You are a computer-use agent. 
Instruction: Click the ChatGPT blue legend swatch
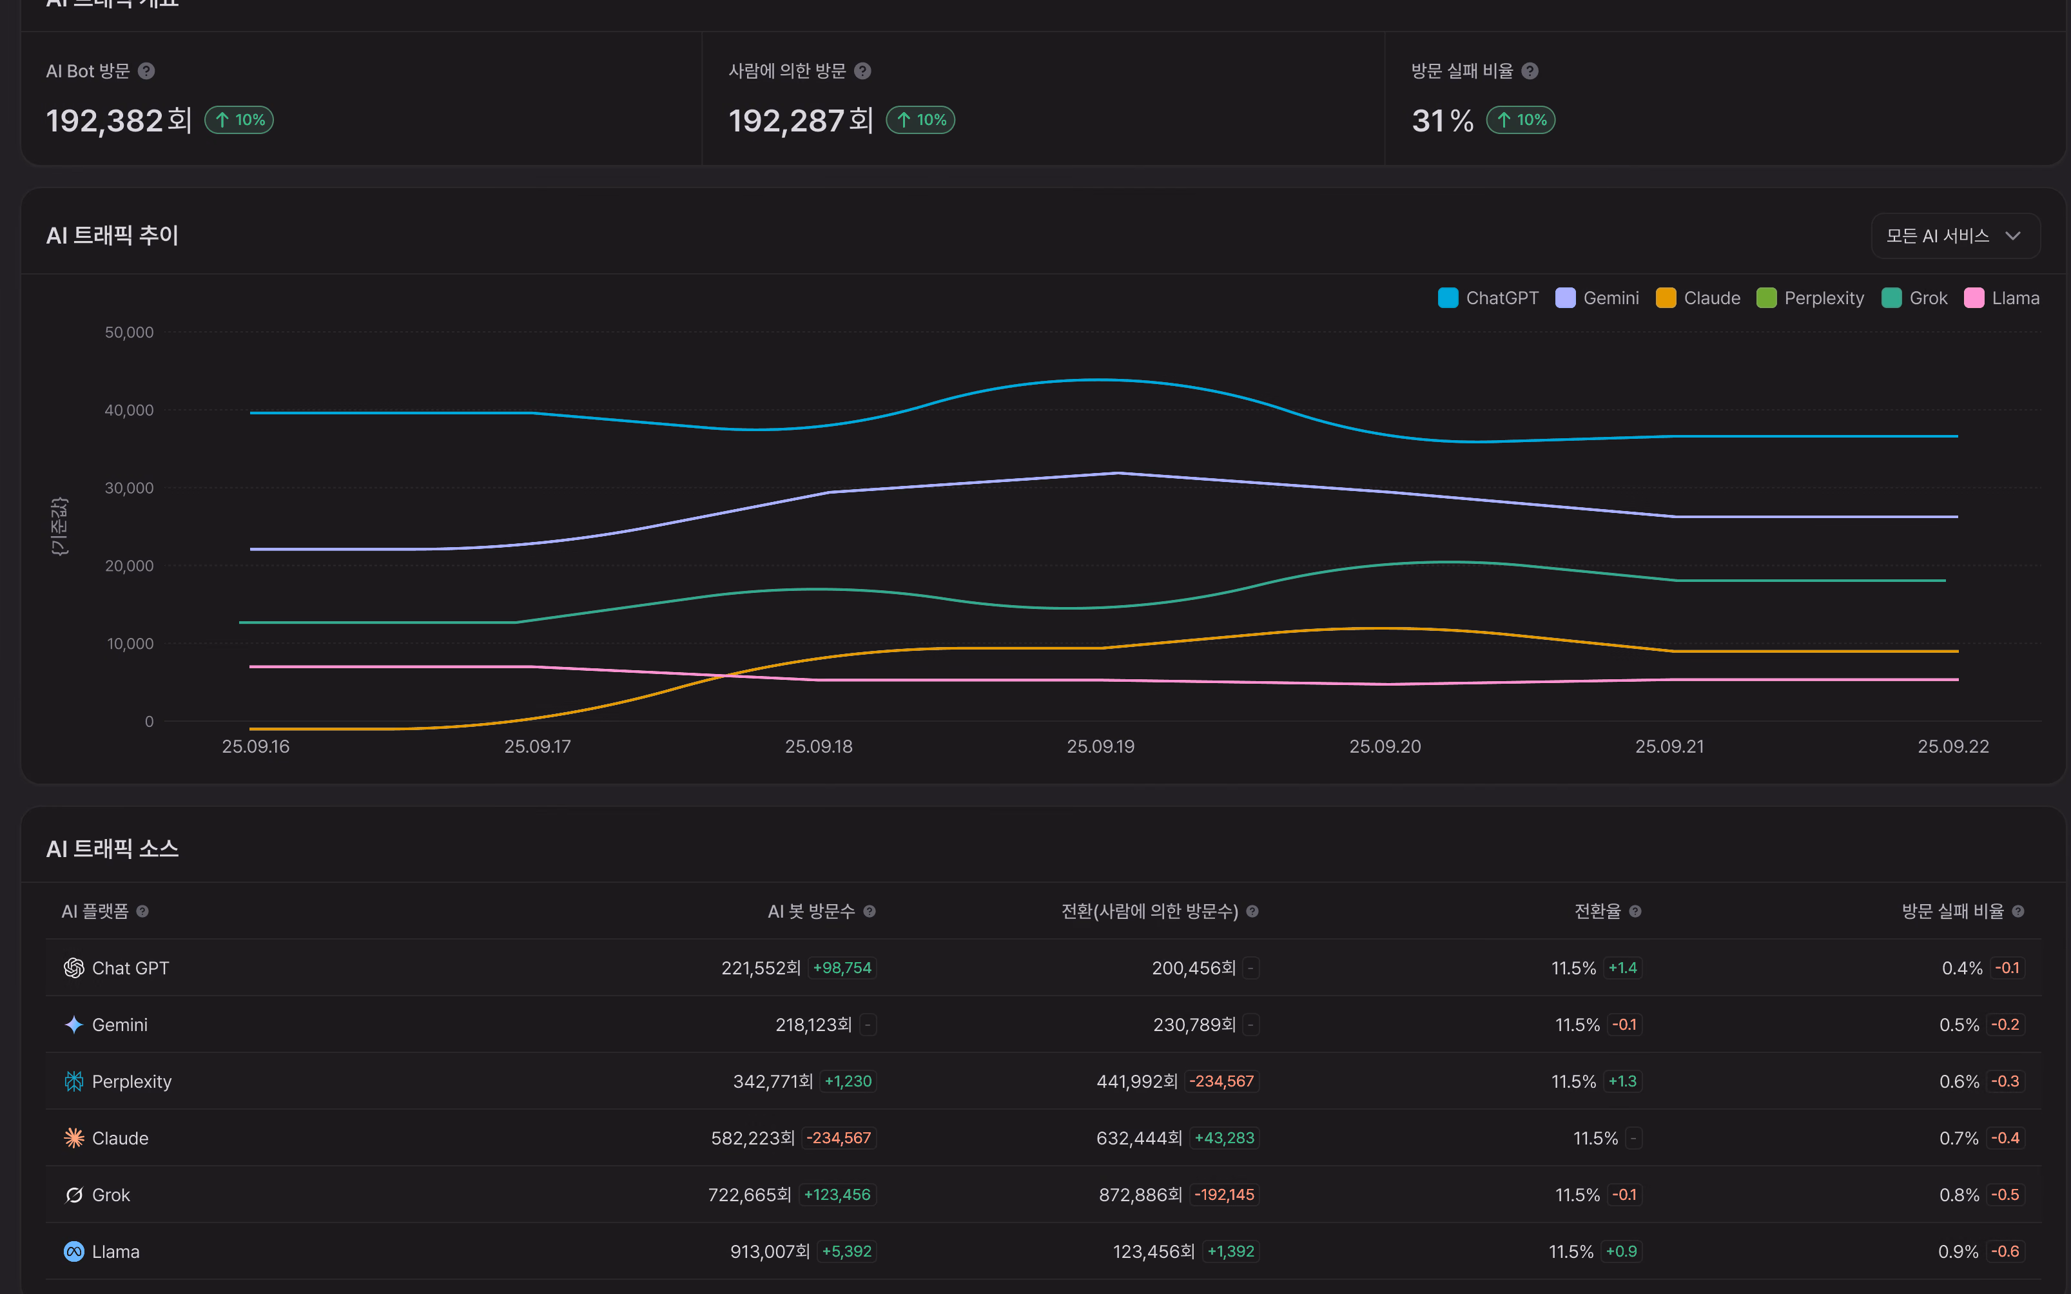click(1448, 298)
